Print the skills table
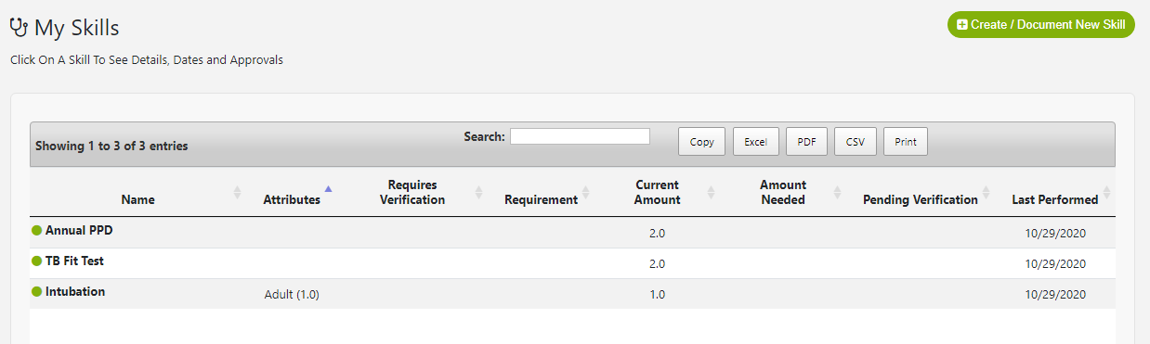Image resolution: width=1150 pixels, height=344 pixels. 905,142
